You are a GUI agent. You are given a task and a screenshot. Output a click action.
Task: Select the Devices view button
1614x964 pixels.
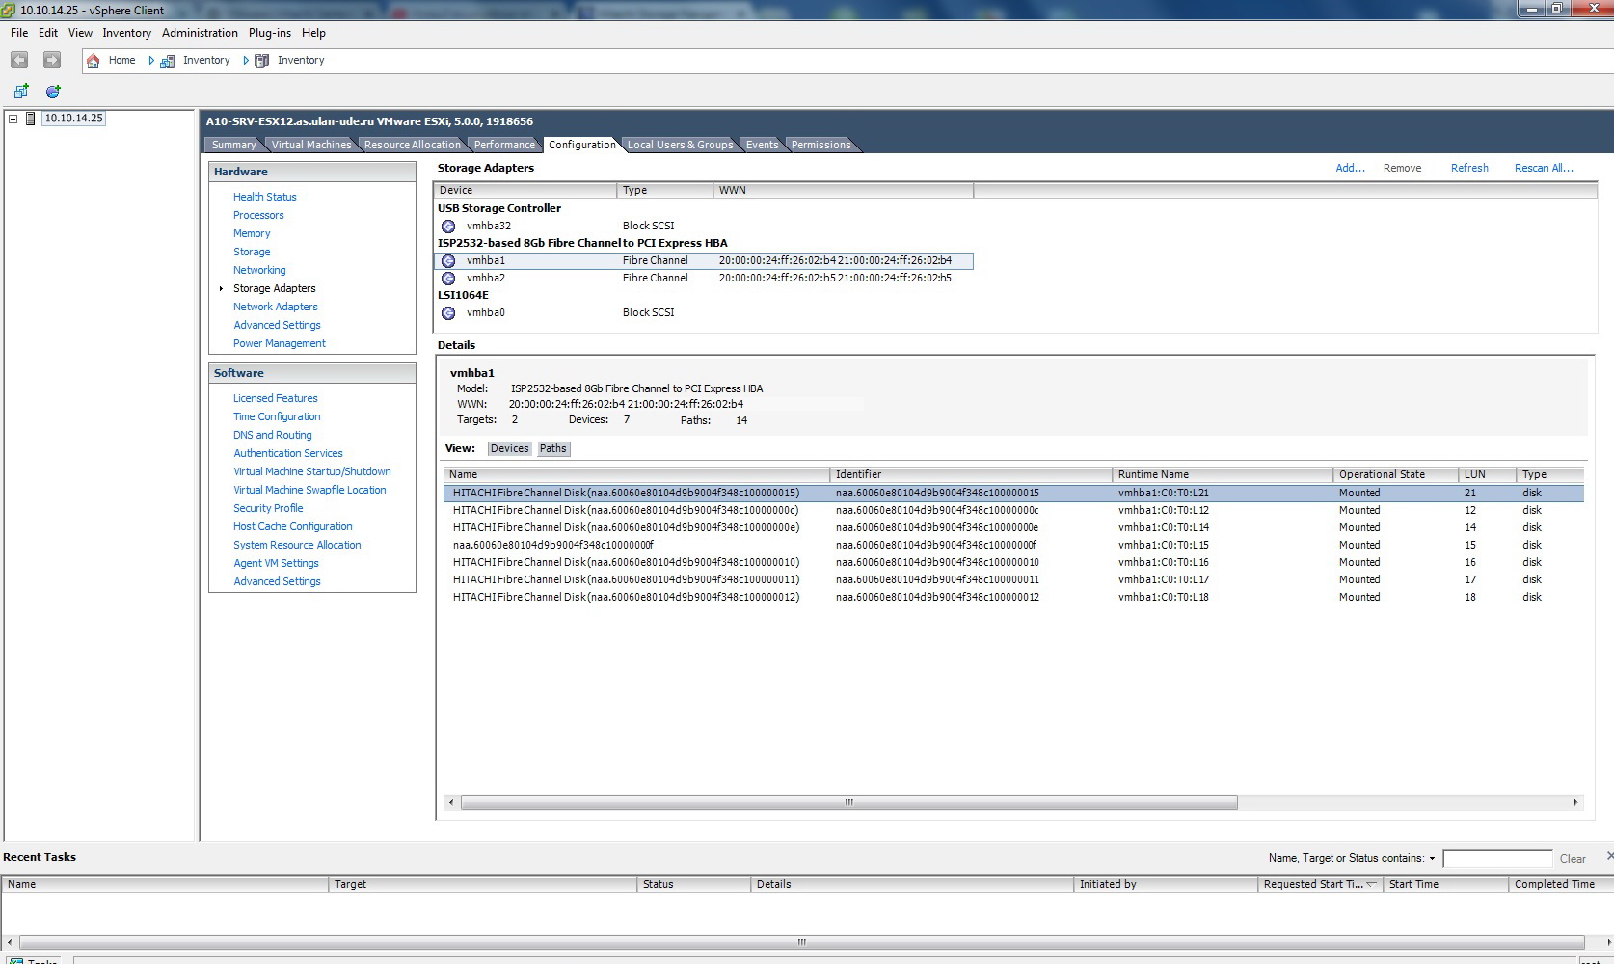pyautogui.click(x=509, y=449)
